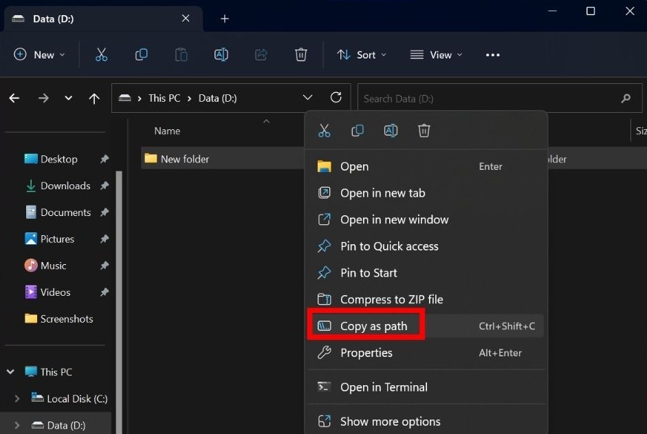The height and width of the screenshot is (434, 647).
Task: Click the Delete trash icon in the toolbar
Action: pyautogui.click(x=300, y=54)
